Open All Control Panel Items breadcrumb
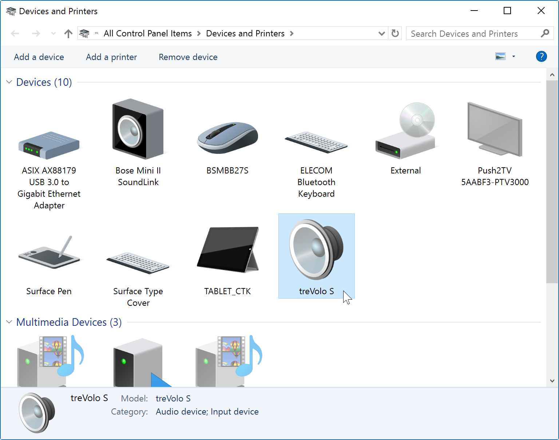This screenshot has height=440, width=559. pos(148,33)
